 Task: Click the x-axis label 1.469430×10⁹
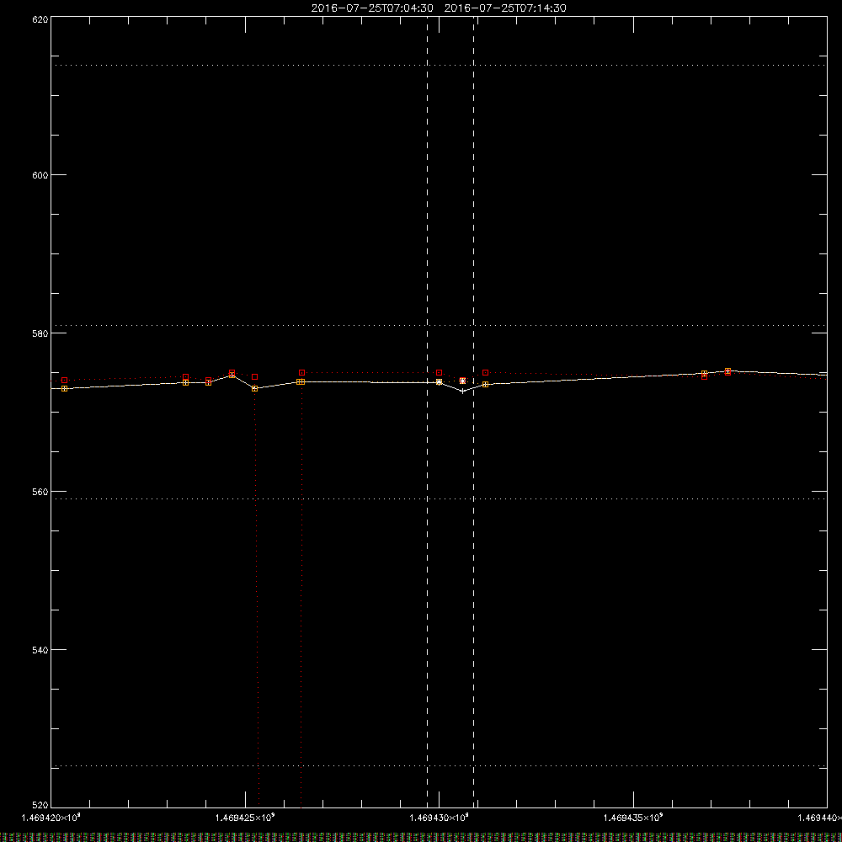(x=440, y=818)
